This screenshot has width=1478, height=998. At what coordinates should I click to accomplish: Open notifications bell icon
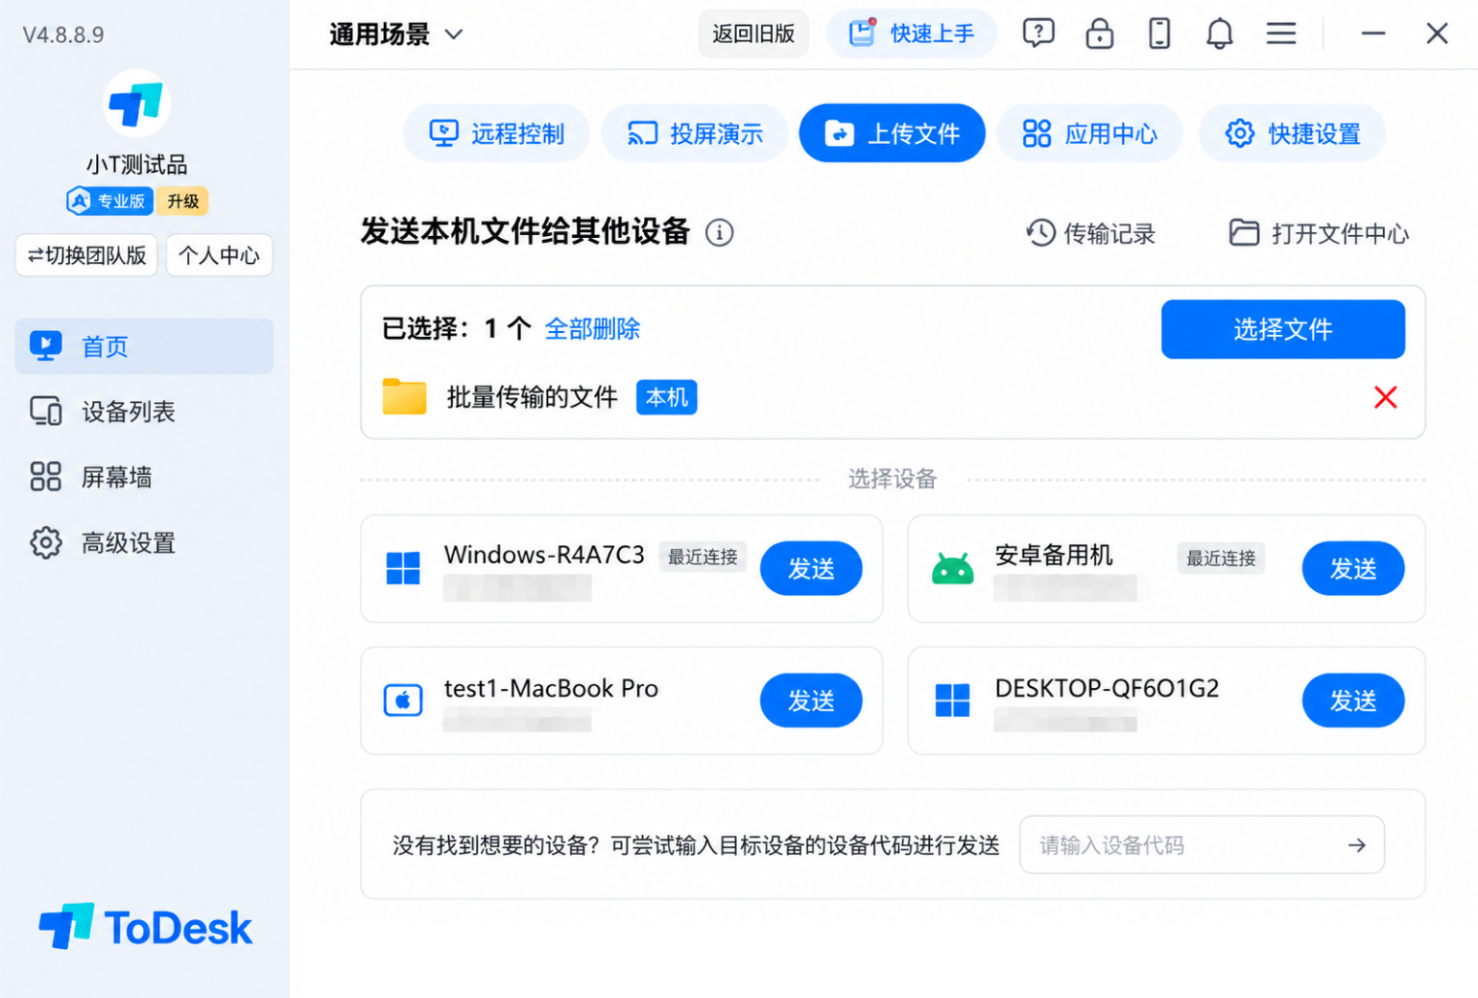pyautogui.click(x=1219, y=34)
